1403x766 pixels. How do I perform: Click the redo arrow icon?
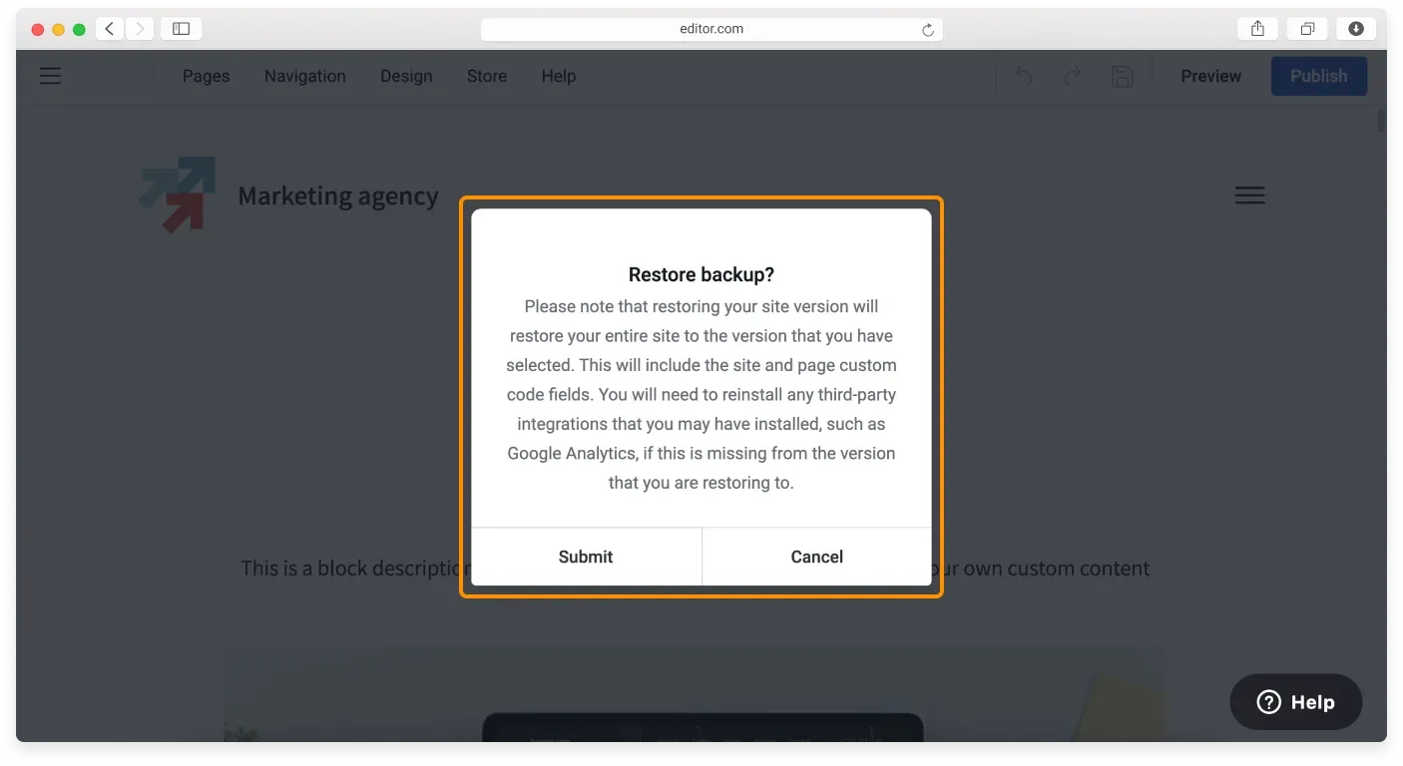coord(1073,77)
